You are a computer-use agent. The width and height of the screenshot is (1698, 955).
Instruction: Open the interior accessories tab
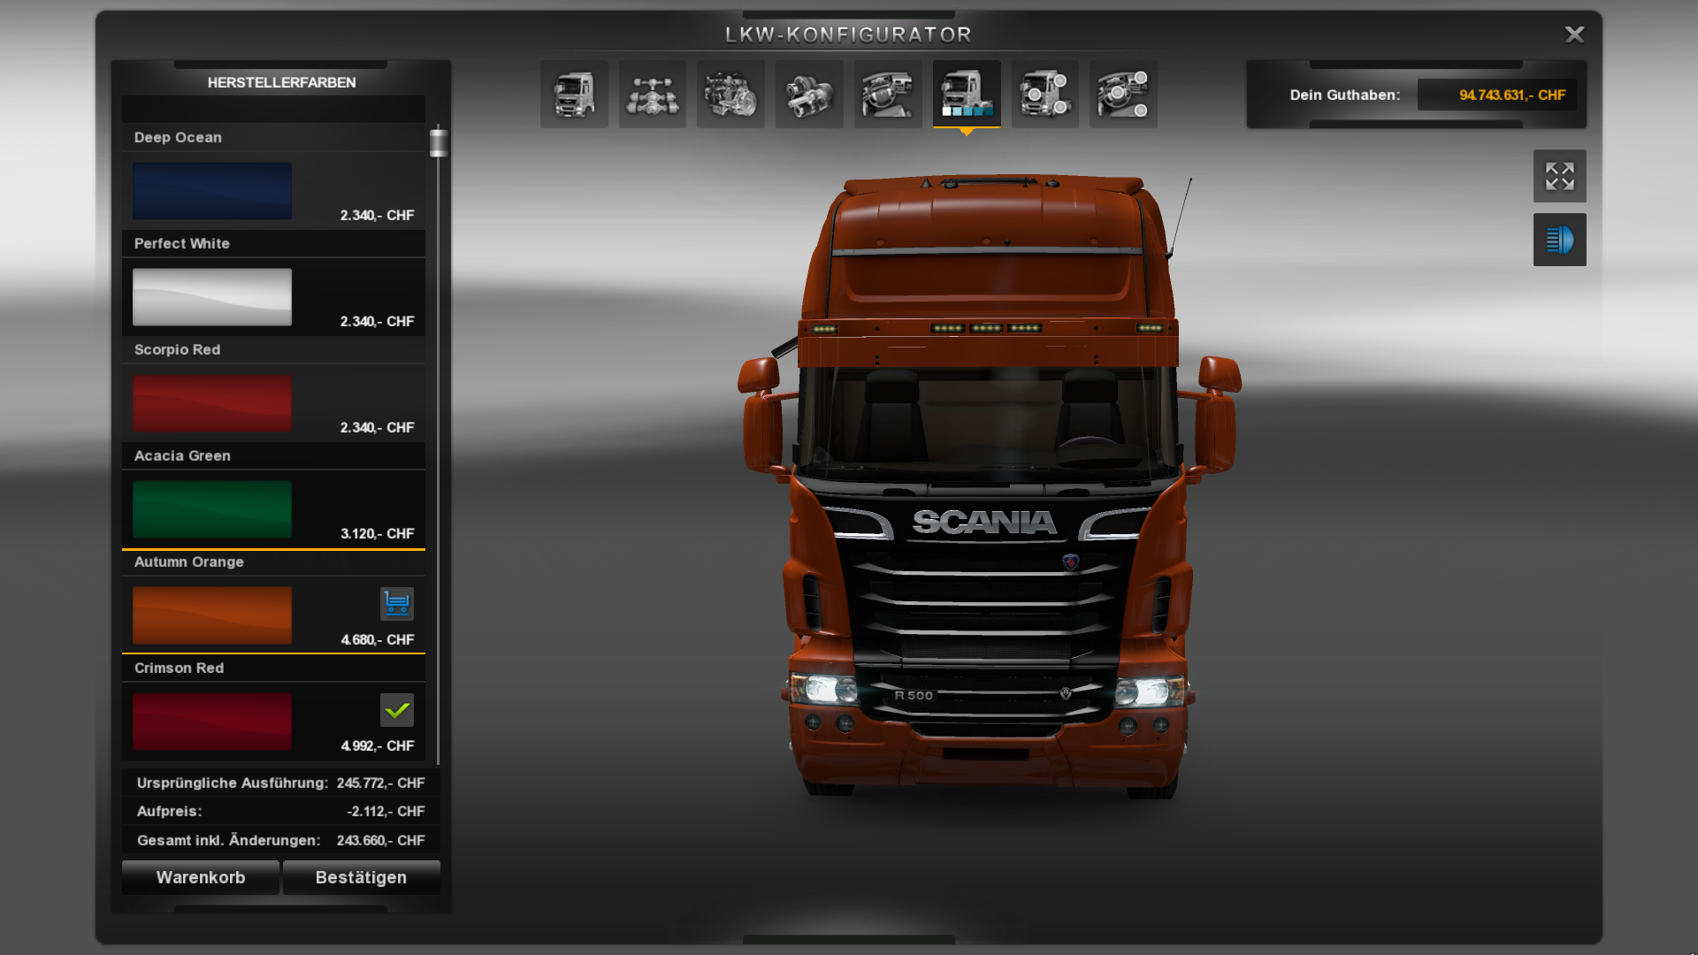pyautogui.click(x=1123, y=95)
